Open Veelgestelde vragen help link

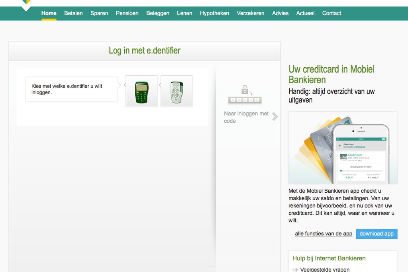tap(325, 270)
